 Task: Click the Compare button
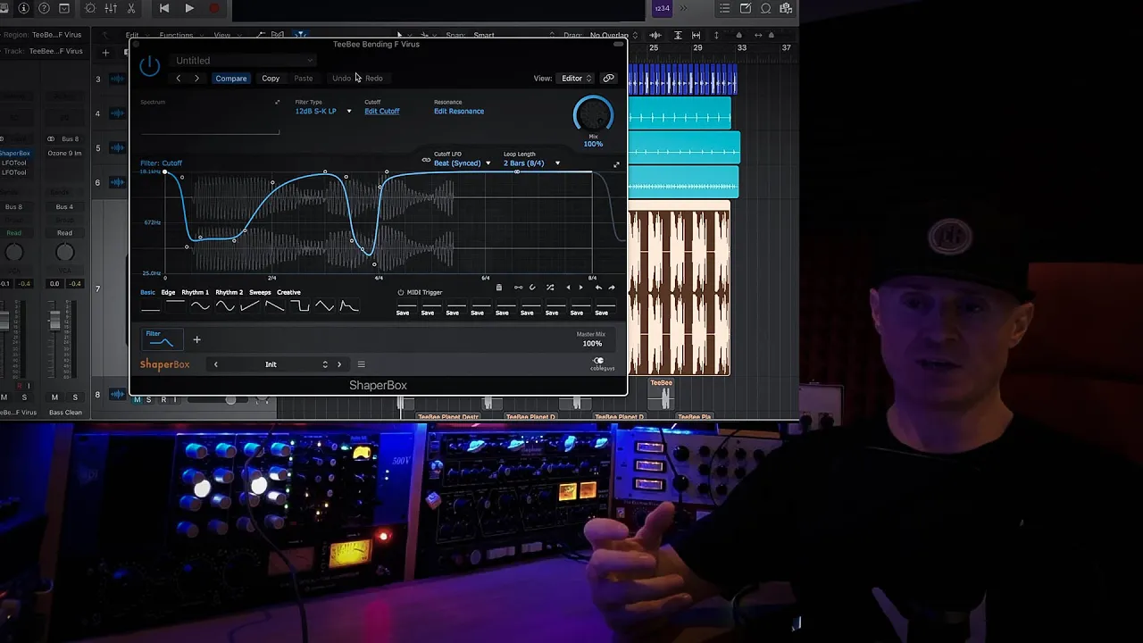(x=230, y=79)
